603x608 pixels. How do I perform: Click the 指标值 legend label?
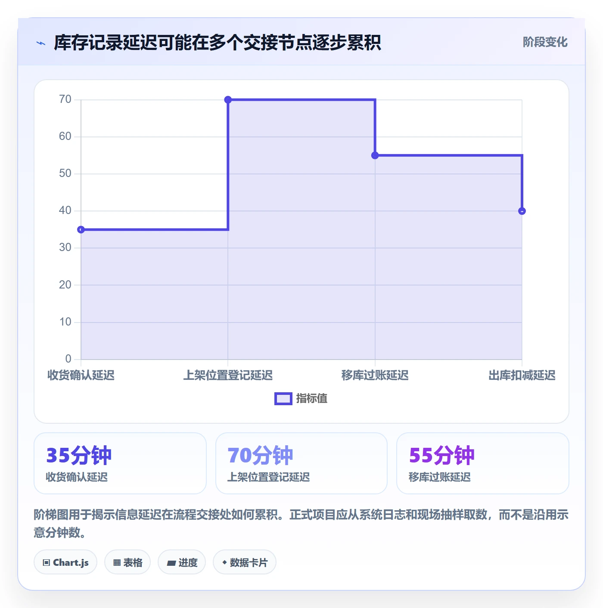[312, 399]
